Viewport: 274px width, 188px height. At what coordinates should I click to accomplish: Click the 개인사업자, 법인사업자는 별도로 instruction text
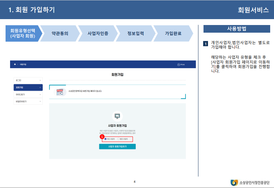[240, 45]
